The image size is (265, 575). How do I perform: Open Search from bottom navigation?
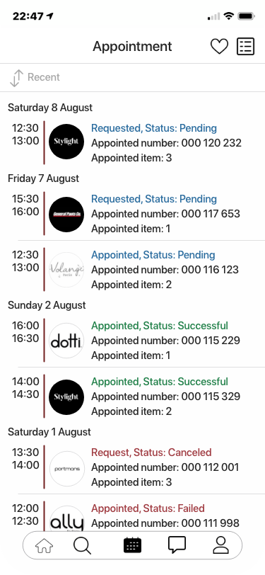pyautogui.click(x=82, y=545)
